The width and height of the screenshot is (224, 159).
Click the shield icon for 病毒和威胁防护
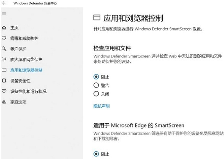click(4, 38)
